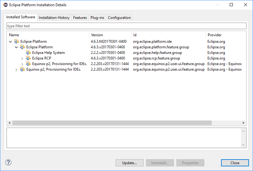Click id org.eclipse.help.feature.group
The height and width of the screenshot is (171, 253).
(x=158, y=53)
